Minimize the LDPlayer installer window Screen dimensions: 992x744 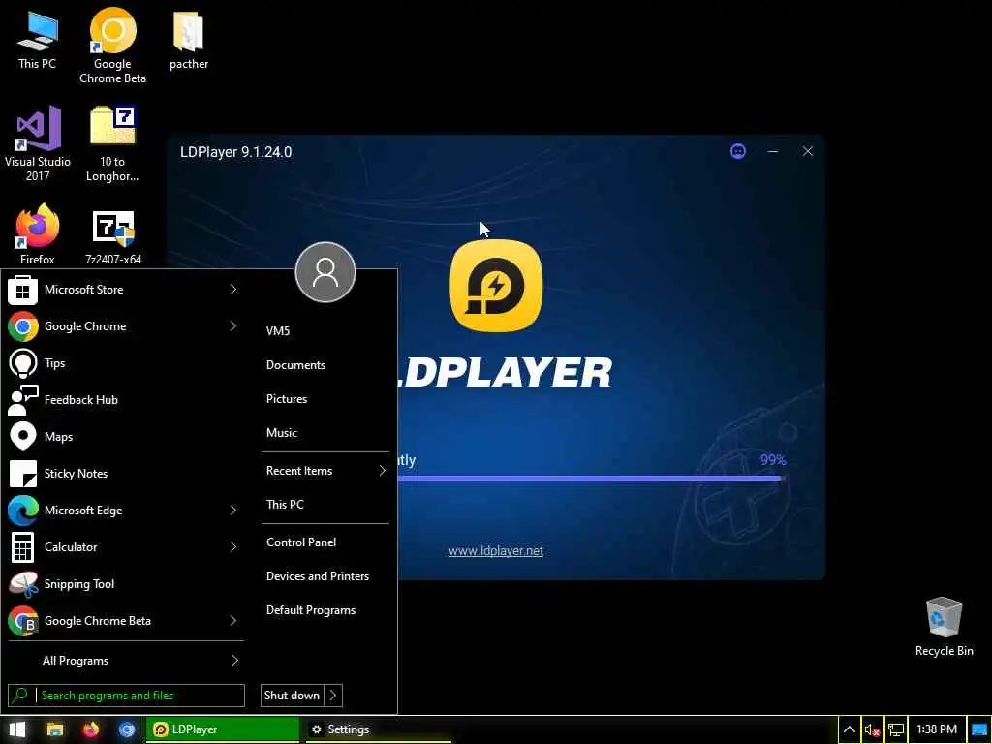[x=772, y=151]
